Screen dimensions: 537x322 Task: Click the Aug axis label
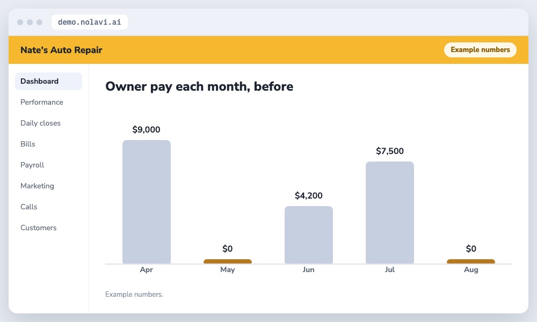[471, 269]
